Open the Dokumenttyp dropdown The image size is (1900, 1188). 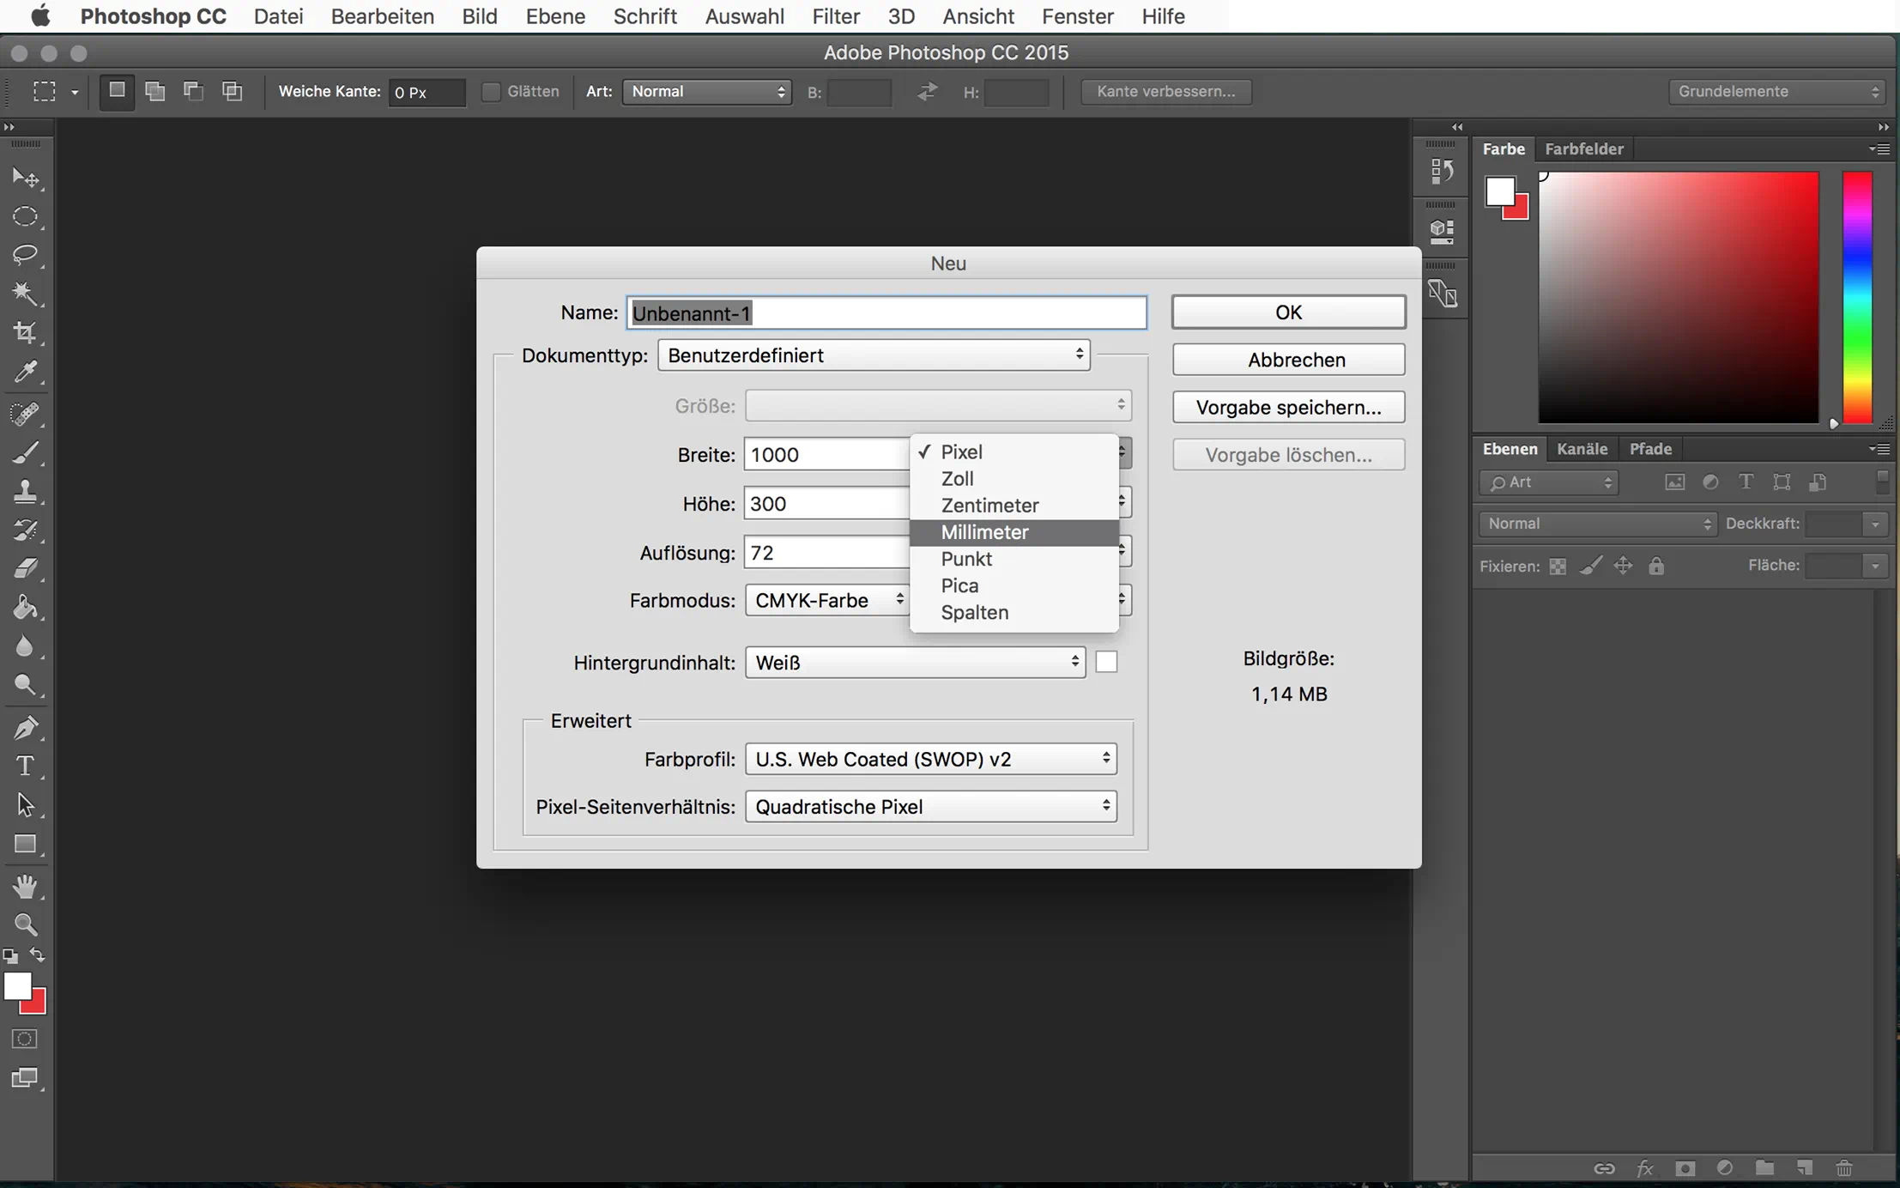(x=874, y=355)
